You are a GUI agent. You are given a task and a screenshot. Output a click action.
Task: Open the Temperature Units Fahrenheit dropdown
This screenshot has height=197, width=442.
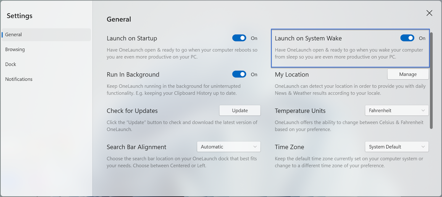397,110
